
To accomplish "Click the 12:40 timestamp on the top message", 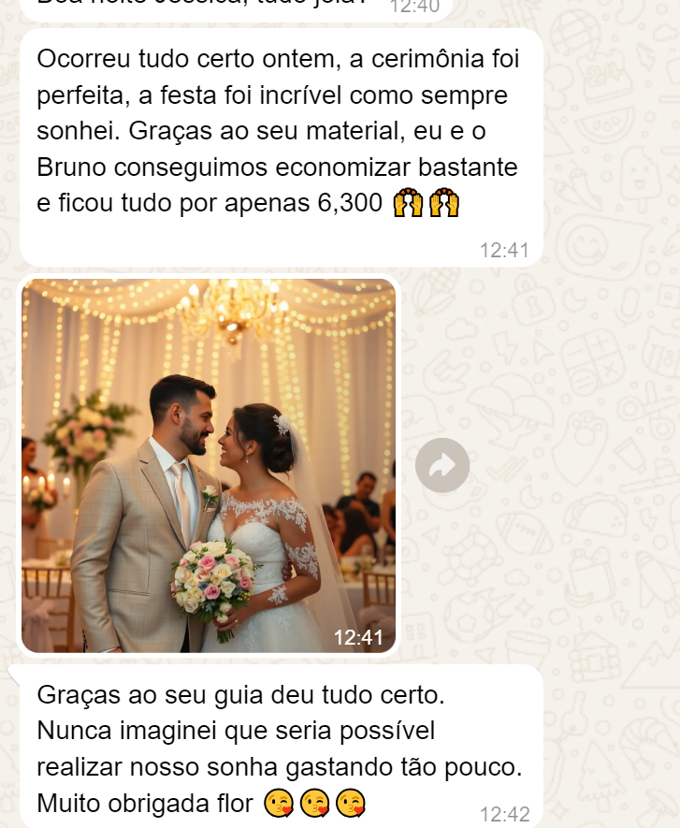I will pos(414,7).
